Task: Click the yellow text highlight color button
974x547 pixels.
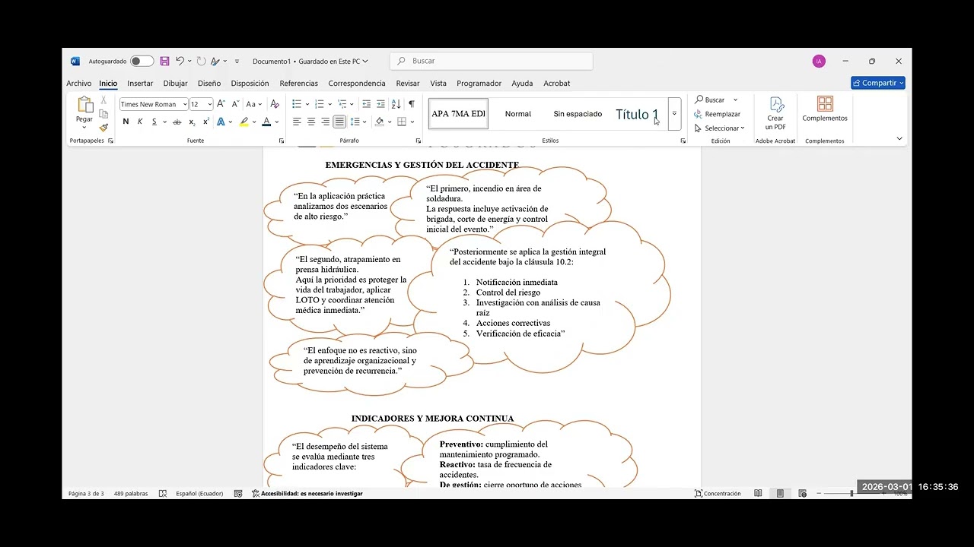Action: (x=244, y=122)
